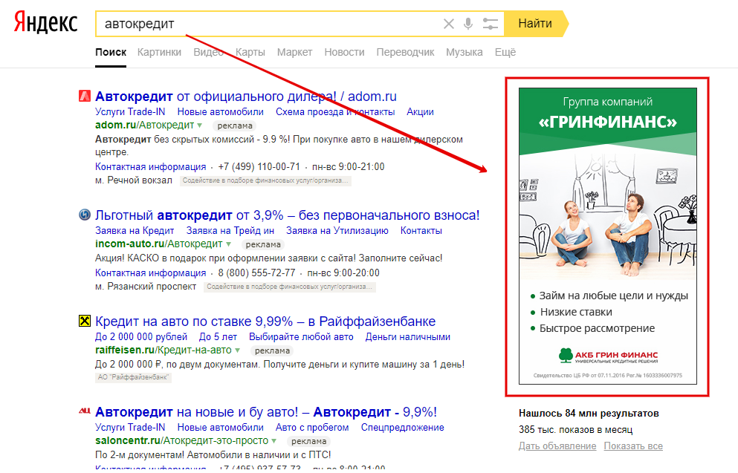738x473 pixels.
Task: Click 'реклама' label next to incom-auto.ru
Action: pos(263,244)
